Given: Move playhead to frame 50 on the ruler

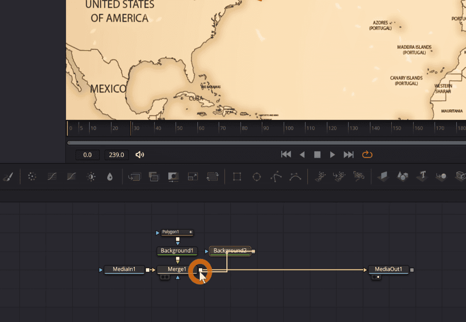Looking at the screenshot, I should (176, 128).
